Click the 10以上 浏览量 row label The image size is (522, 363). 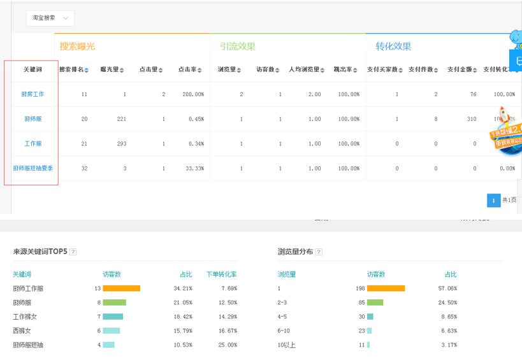[x=287, y=345]
